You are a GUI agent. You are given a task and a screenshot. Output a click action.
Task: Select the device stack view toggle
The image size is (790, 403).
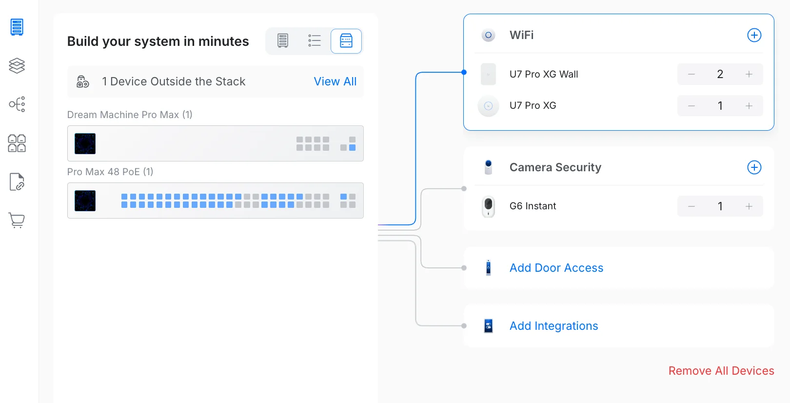coord(346,41)
